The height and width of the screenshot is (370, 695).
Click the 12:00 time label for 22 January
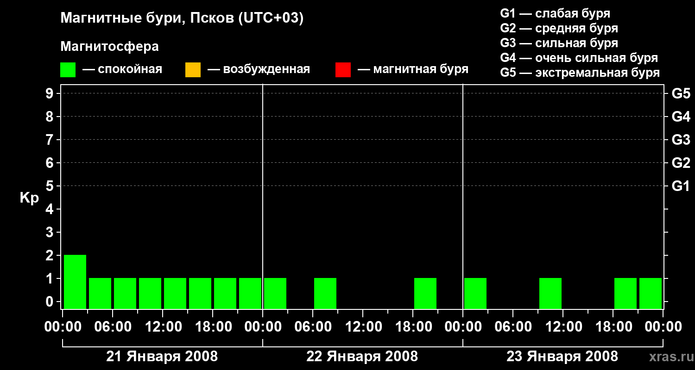(363, 327)
